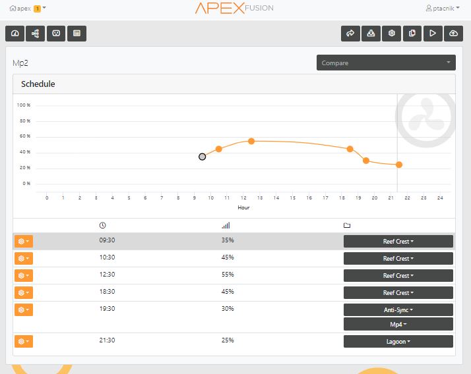The image size is (471, 374).
Task: Expand the Compare dropdown
Action: tap(386, 63)
